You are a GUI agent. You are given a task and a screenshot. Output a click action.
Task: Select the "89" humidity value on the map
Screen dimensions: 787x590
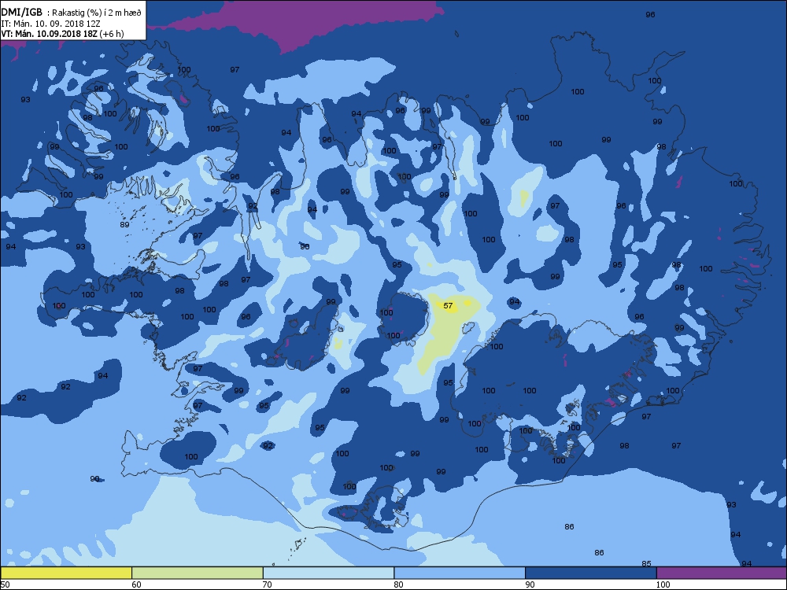(x=124, y=224)
